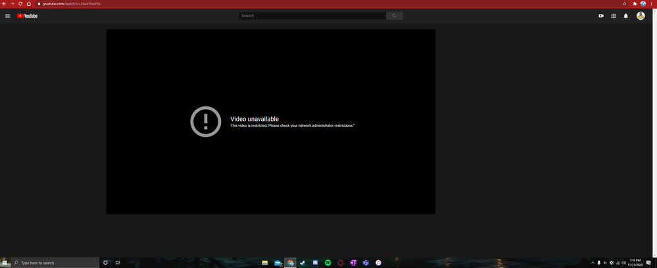Screen dimensions: 657x268
Task: Show hidden system tray icons
Action: [x=592, y=263]
